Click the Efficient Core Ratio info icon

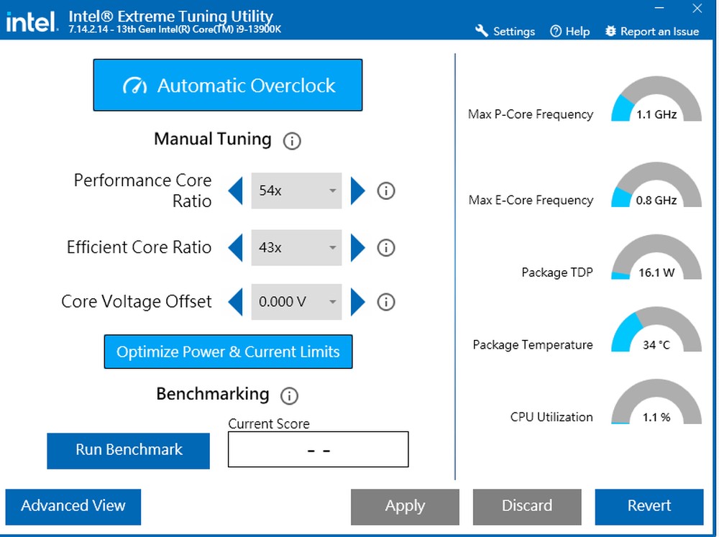pyautogui.click(x=386, y=247)
